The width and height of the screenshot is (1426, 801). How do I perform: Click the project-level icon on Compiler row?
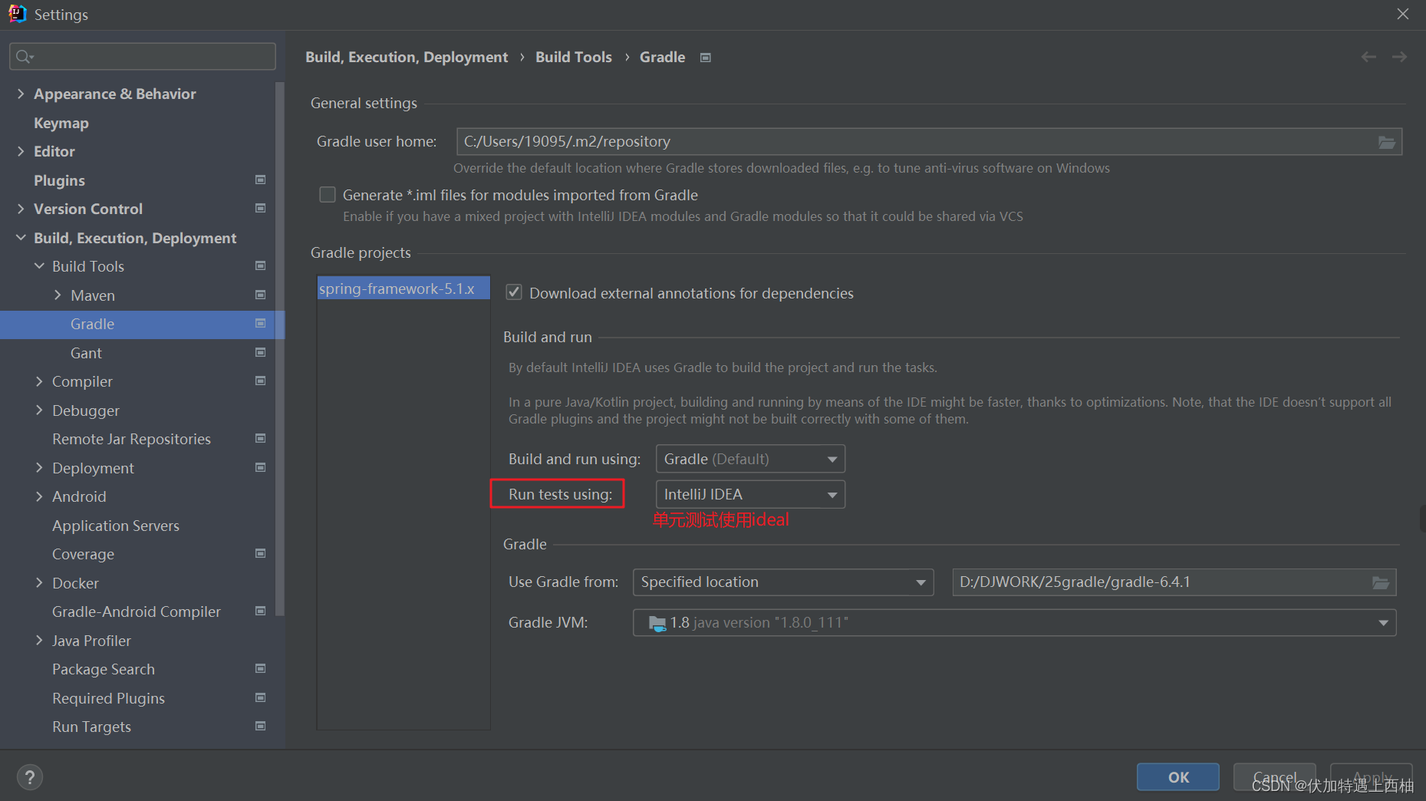[260, 381]
